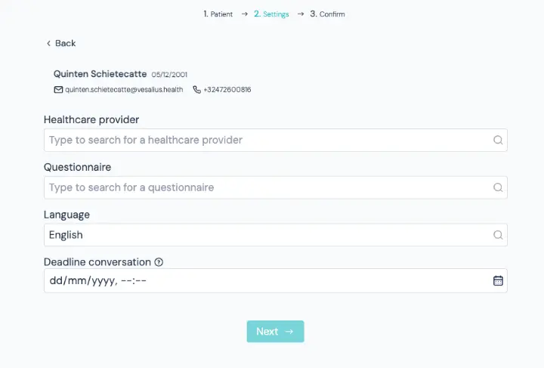Click the Next button
The height and width of the screenshot is (368, 544).
276,332
